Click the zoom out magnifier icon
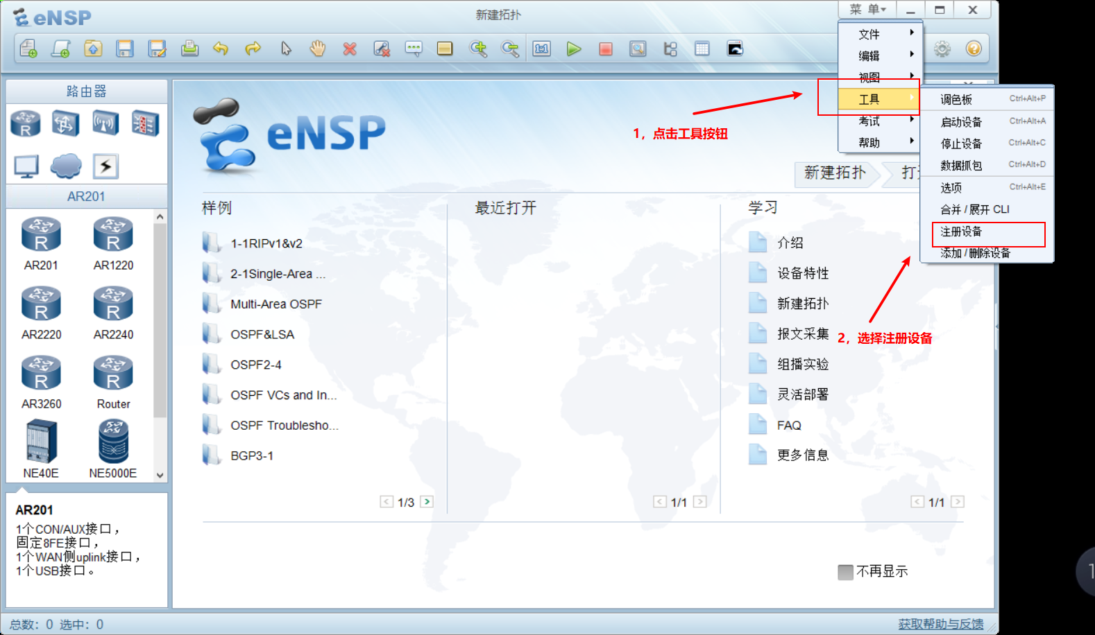The image size is (1095, 635). [x=510, y=49]
